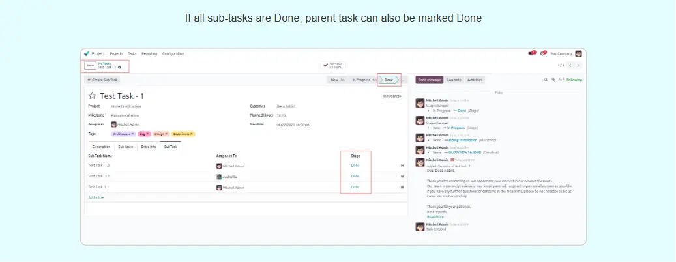The width and height of the screenshot is (676, 262).
Task: Open the activities clock icon in navbar
Action: click(542, 53)
